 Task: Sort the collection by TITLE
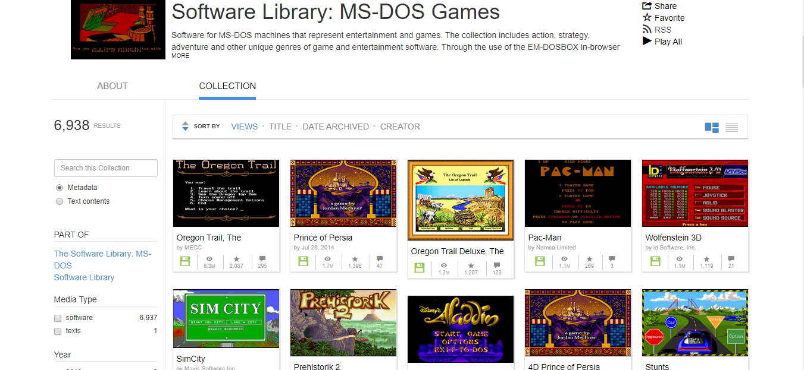click(x=280, y=127)
